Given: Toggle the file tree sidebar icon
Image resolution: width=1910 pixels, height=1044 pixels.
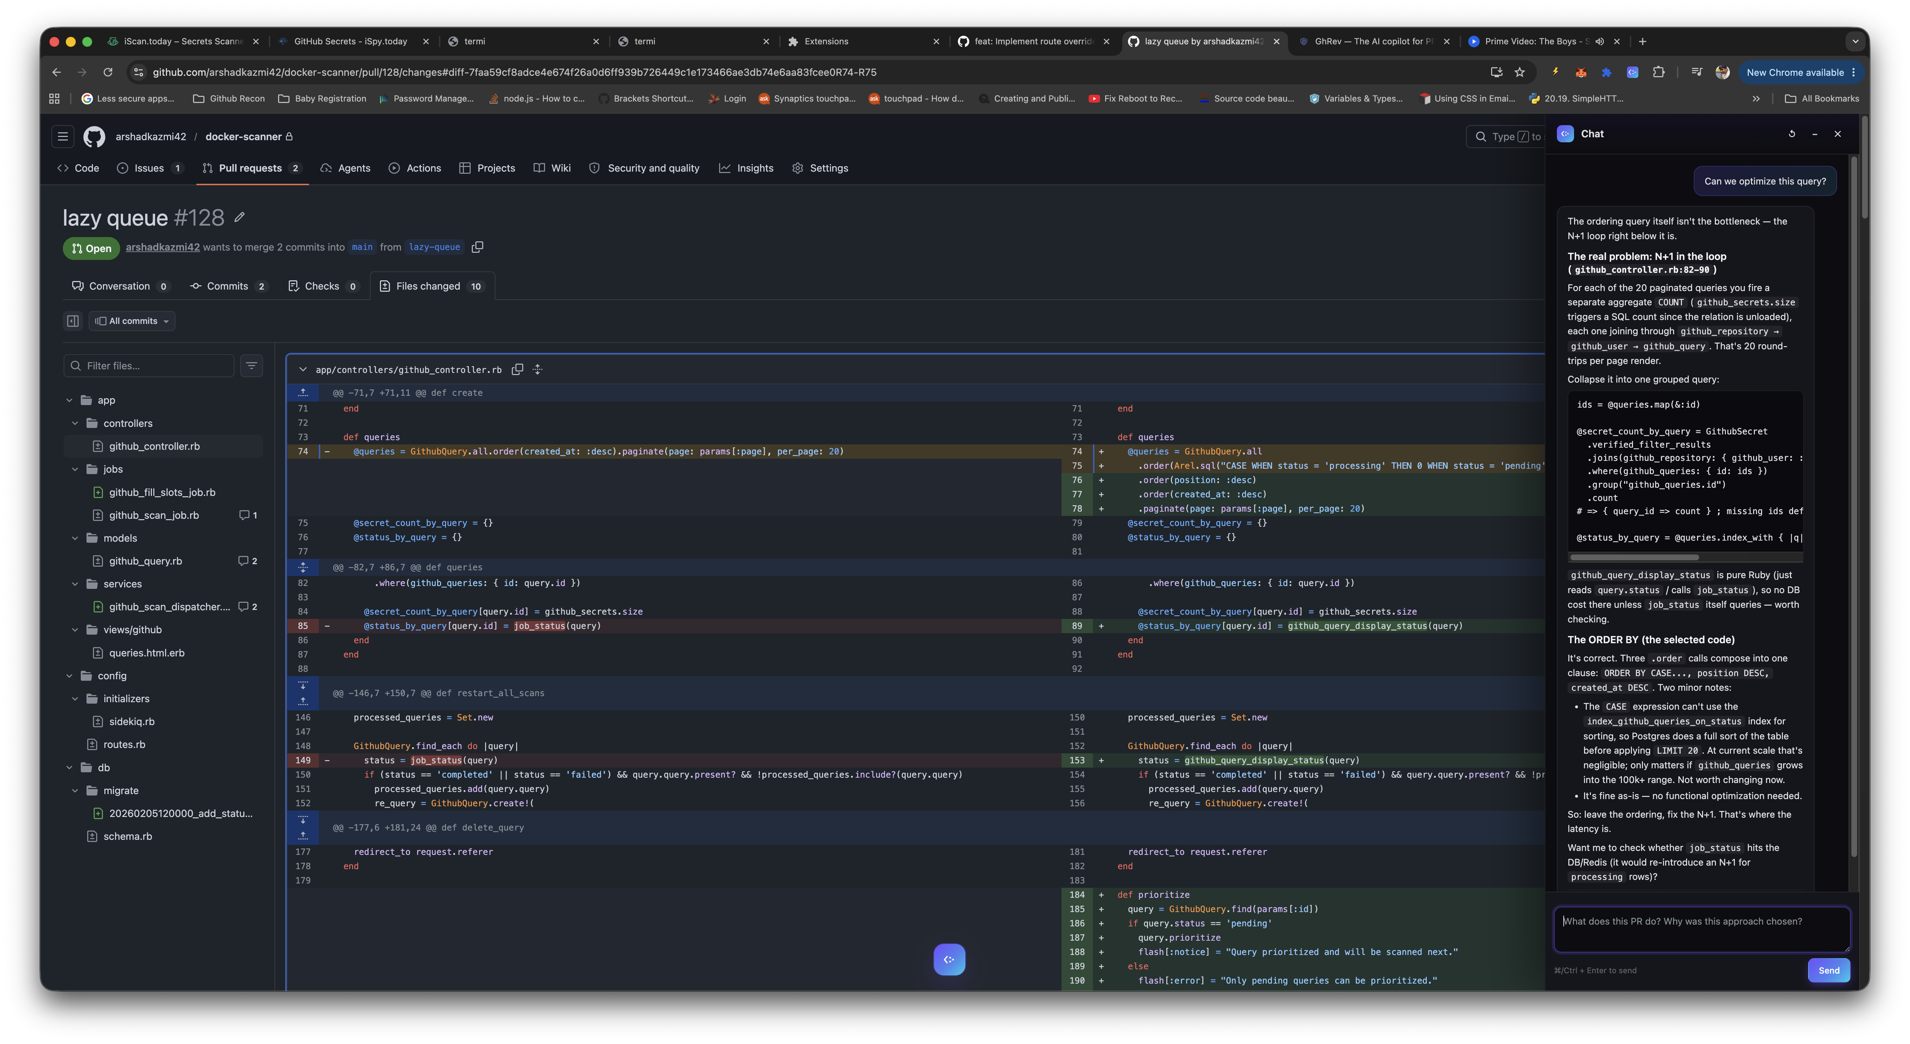Looking at the screenshot, I should point(73,321).
